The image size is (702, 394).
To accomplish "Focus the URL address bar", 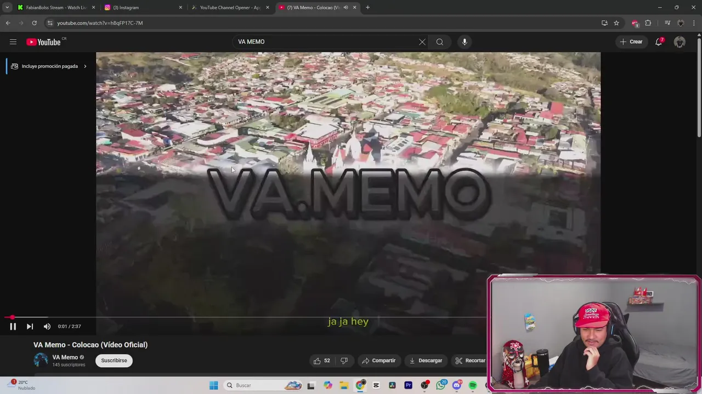I will (324, 23).
